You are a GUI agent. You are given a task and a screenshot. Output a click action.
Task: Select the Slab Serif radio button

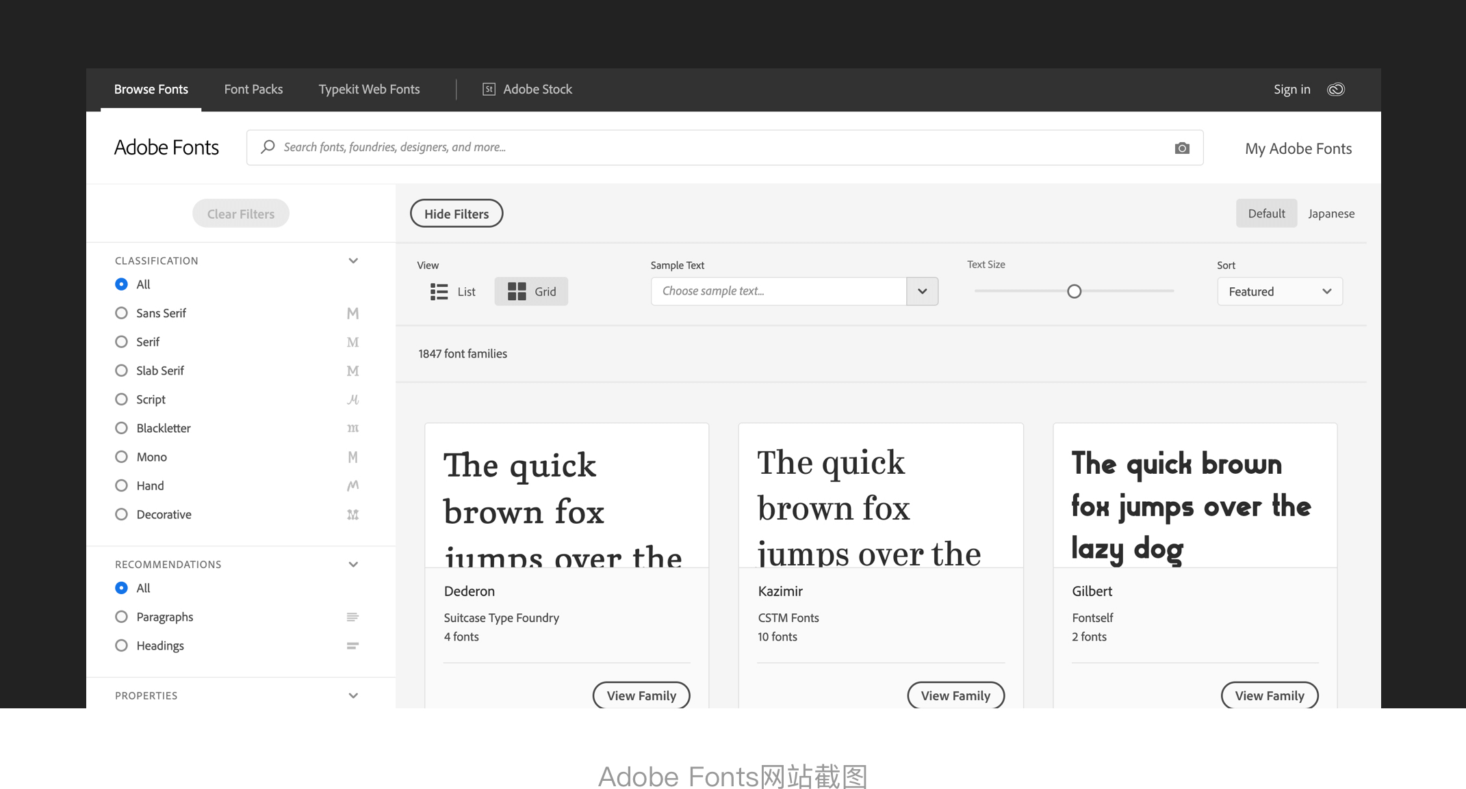121,371
